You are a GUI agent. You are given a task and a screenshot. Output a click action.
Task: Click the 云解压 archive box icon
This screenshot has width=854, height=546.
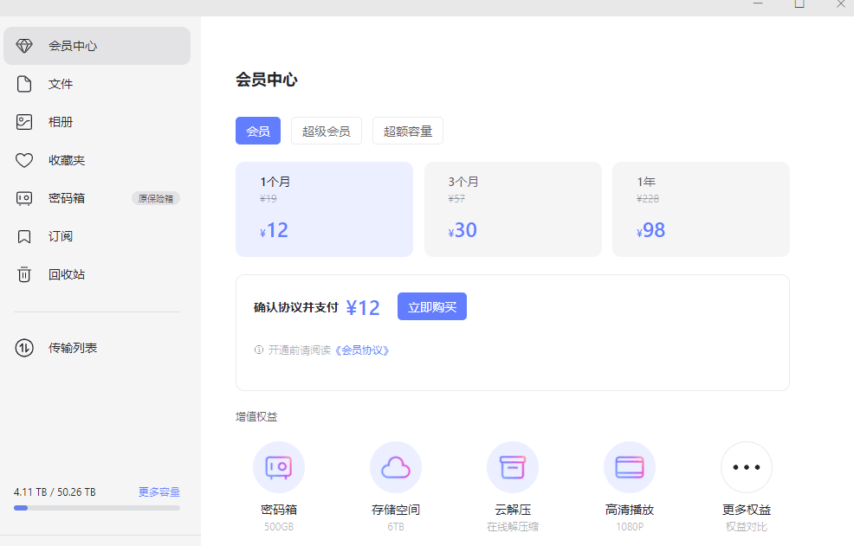tap(513, 467)
